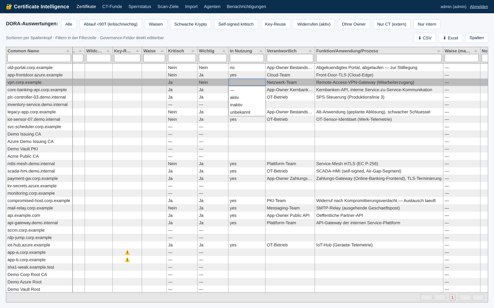This screenshot has width=494, height=308.
Task: Click 'IoT-Hub (Geraete-Telemetrie)' cell
Action: click(344, 245)
